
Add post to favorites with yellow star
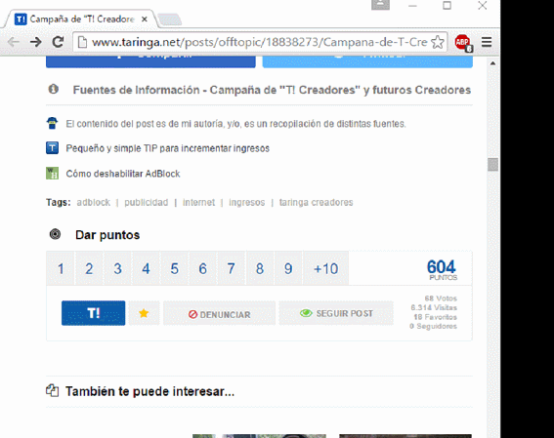[x=144, y=313]
